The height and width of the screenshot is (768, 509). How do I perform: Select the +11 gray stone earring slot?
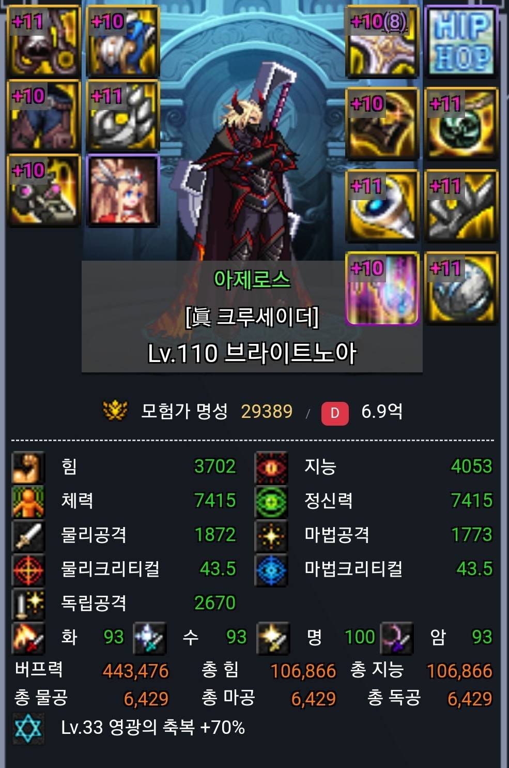click(461, 289)
